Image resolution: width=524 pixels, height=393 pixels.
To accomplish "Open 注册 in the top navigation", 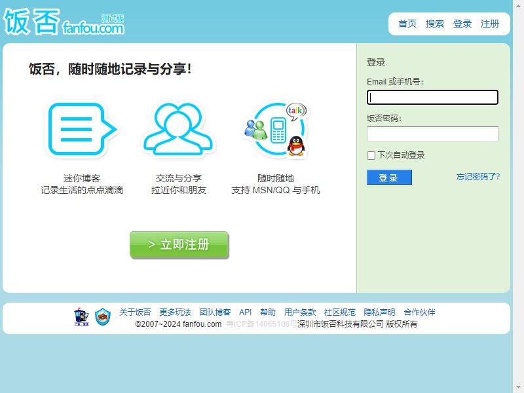I will (489, 24).
